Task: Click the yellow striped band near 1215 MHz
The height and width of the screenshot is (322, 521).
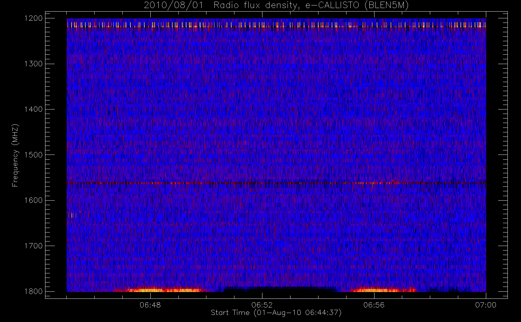Action: point(276,25)
